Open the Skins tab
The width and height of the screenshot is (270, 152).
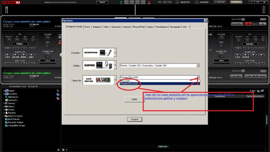[x=87, y=27]
